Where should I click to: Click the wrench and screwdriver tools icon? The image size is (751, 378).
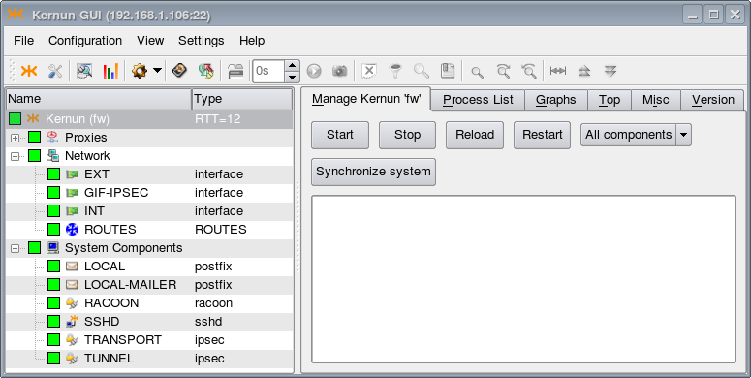pyautogui.click(x=55, y=72)
